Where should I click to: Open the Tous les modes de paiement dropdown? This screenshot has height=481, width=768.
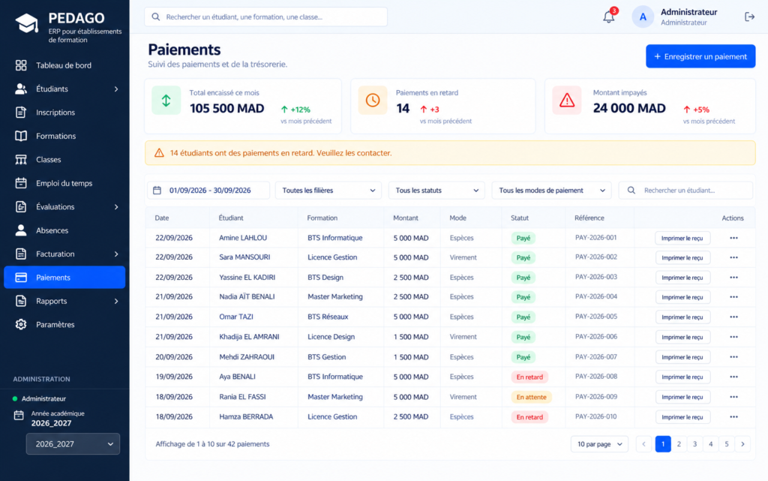click(551, 190)
